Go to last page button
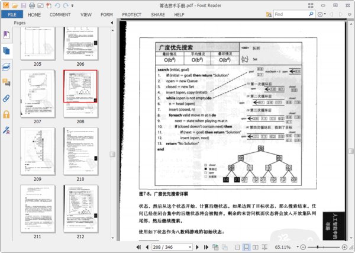355x253 pixels. tap(206, 247)
